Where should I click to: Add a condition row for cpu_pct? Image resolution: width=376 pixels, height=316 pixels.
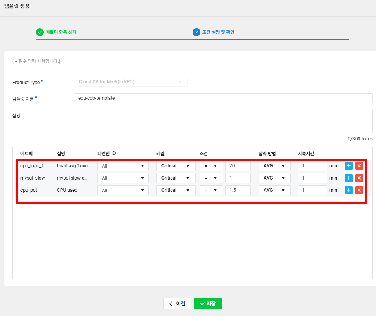348,190
